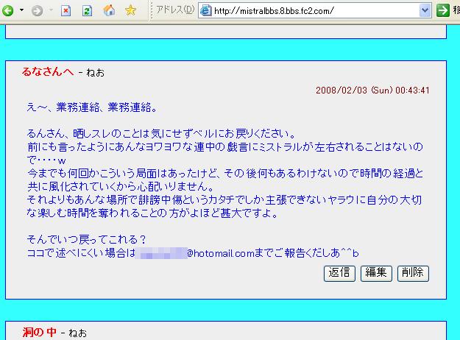Click the 削除 delete button
The image size is (460, 340).
412,273
